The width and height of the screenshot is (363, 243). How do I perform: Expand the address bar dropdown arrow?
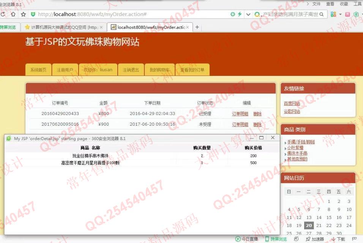[x=248, y=14]
